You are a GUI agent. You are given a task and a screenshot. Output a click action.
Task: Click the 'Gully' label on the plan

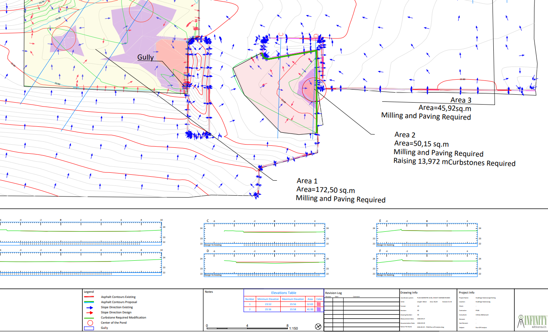click(x=145, y=57)
